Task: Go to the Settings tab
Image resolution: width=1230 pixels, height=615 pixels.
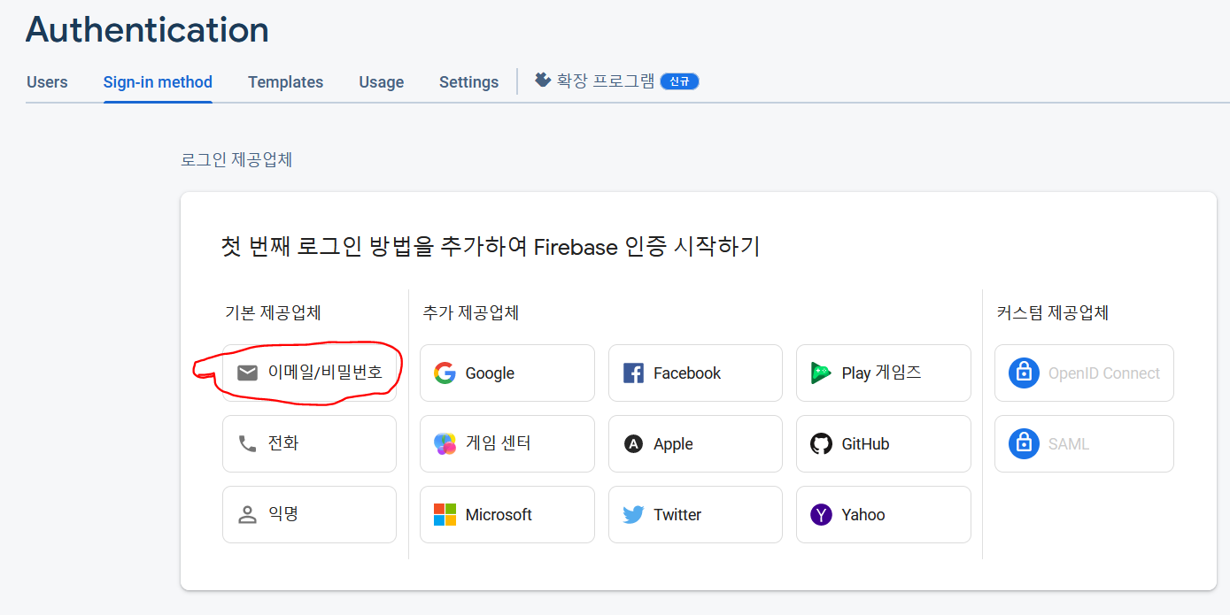Action: (x=468, y=82)
